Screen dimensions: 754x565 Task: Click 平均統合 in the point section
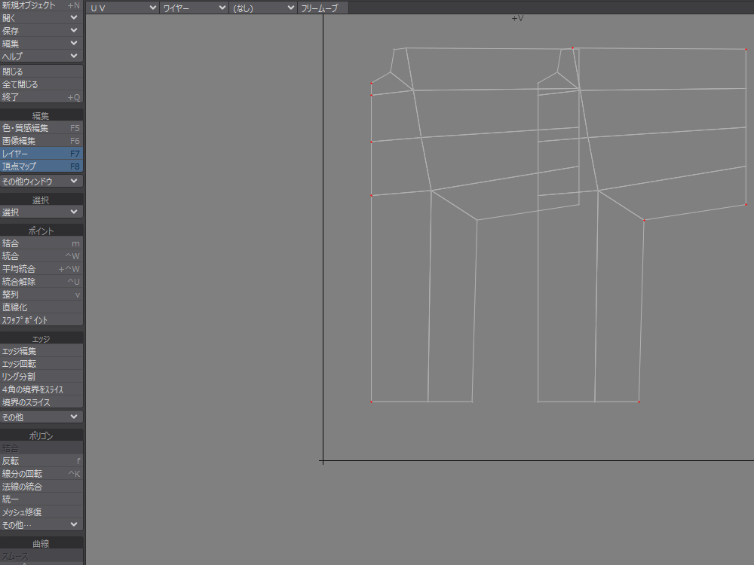pyautogui.click(x=41, y=269)
